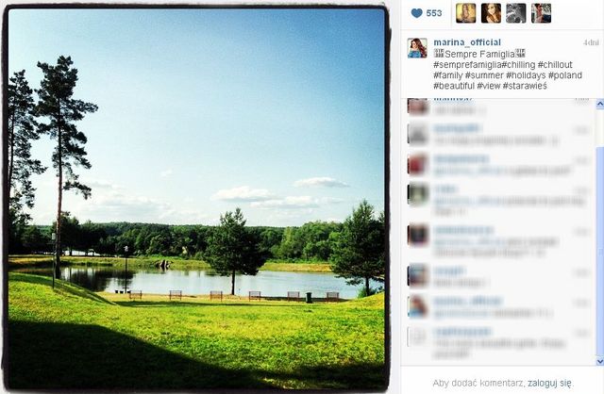Open third liker's grayscale profile thumbnail
The image size is (604, 394).
click(516, 13)
